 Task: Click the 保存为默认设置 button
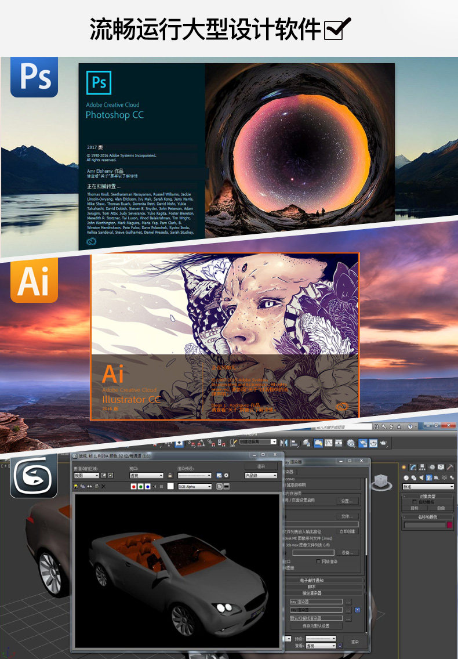pos(316,625)
